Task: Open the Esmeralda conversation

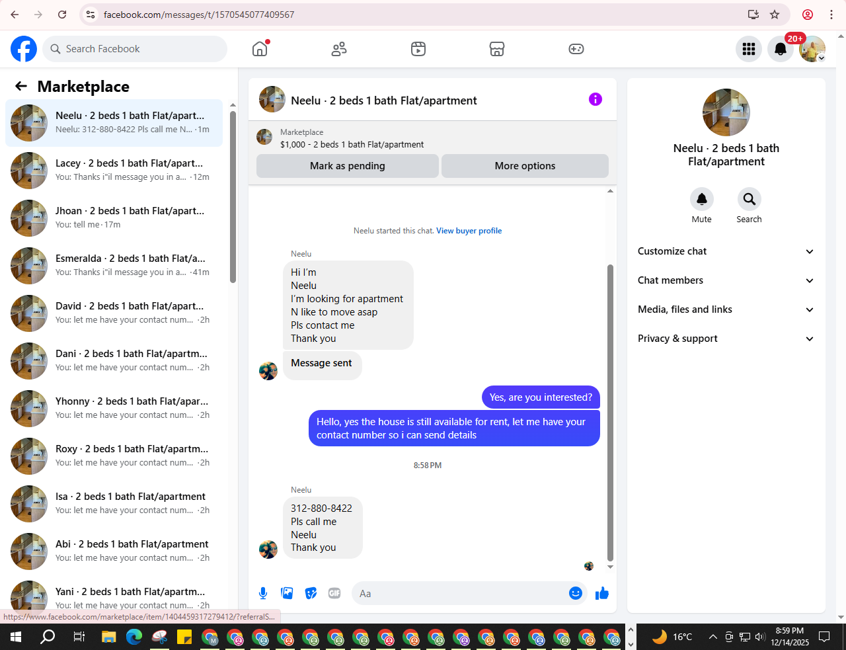Action: (x=114, y=265)
